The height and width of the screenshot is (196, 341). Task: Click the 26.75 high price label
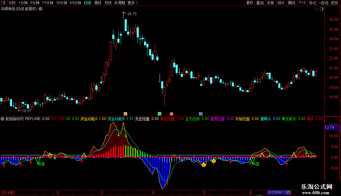point(132,14)
